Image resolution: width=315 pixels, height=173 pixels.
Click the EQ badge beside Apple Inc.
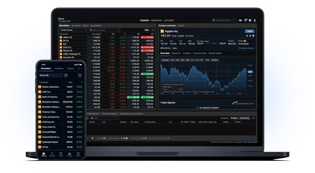(x=162, y=31)
